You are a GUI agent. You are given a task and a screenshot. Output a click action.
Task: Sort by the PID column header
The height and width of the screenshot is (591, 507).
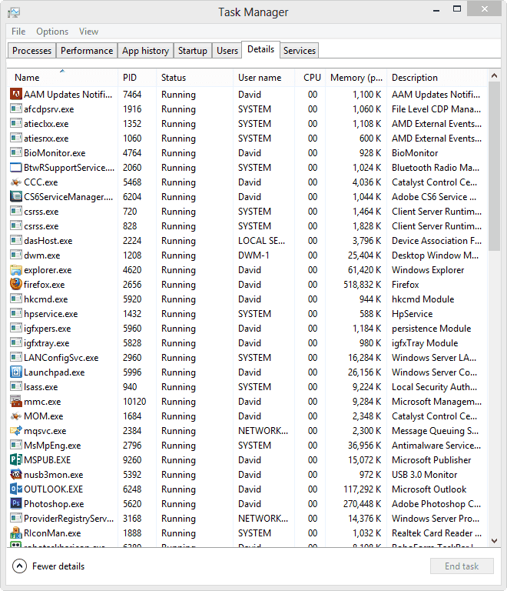138,78
